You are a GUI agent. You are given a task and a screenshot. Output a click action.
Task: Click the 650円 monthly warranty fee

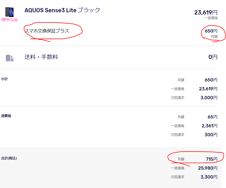211,31
